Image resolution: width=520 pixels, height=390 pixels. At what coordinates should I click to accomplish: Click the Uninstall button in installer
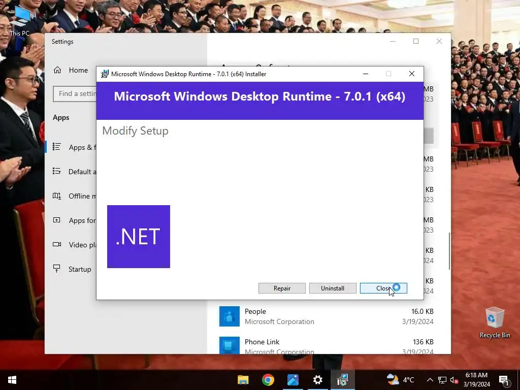[333, 288]
